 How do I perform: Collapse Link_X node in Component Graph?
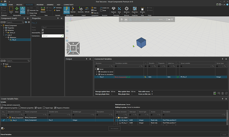(x=4, y=35)
